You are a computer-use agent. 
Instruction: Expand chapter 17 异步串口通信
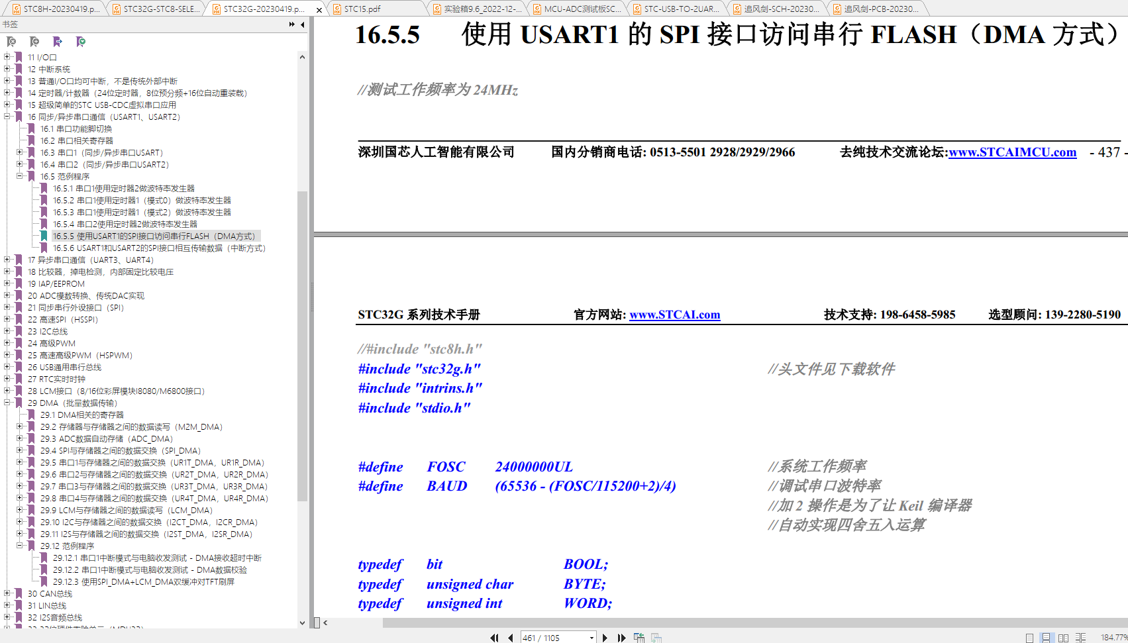point(7,260)
